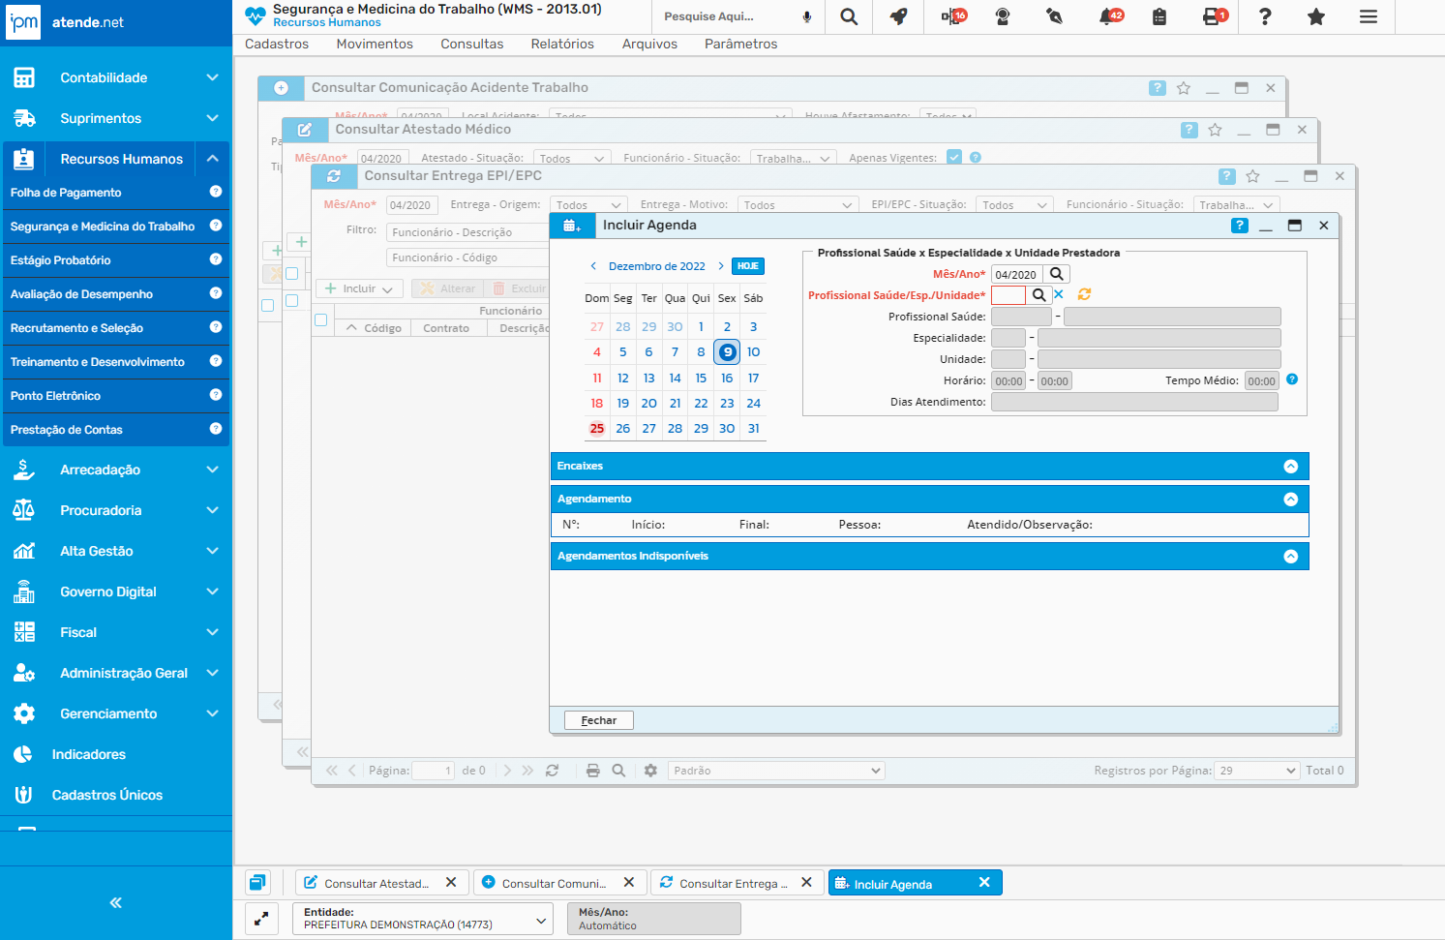Open the rocket shortcuts icon
This screenshot has width=1445, height=940.
899,16
